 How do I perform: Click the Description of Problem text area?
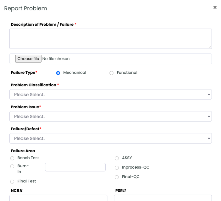[x=111, y=39]
